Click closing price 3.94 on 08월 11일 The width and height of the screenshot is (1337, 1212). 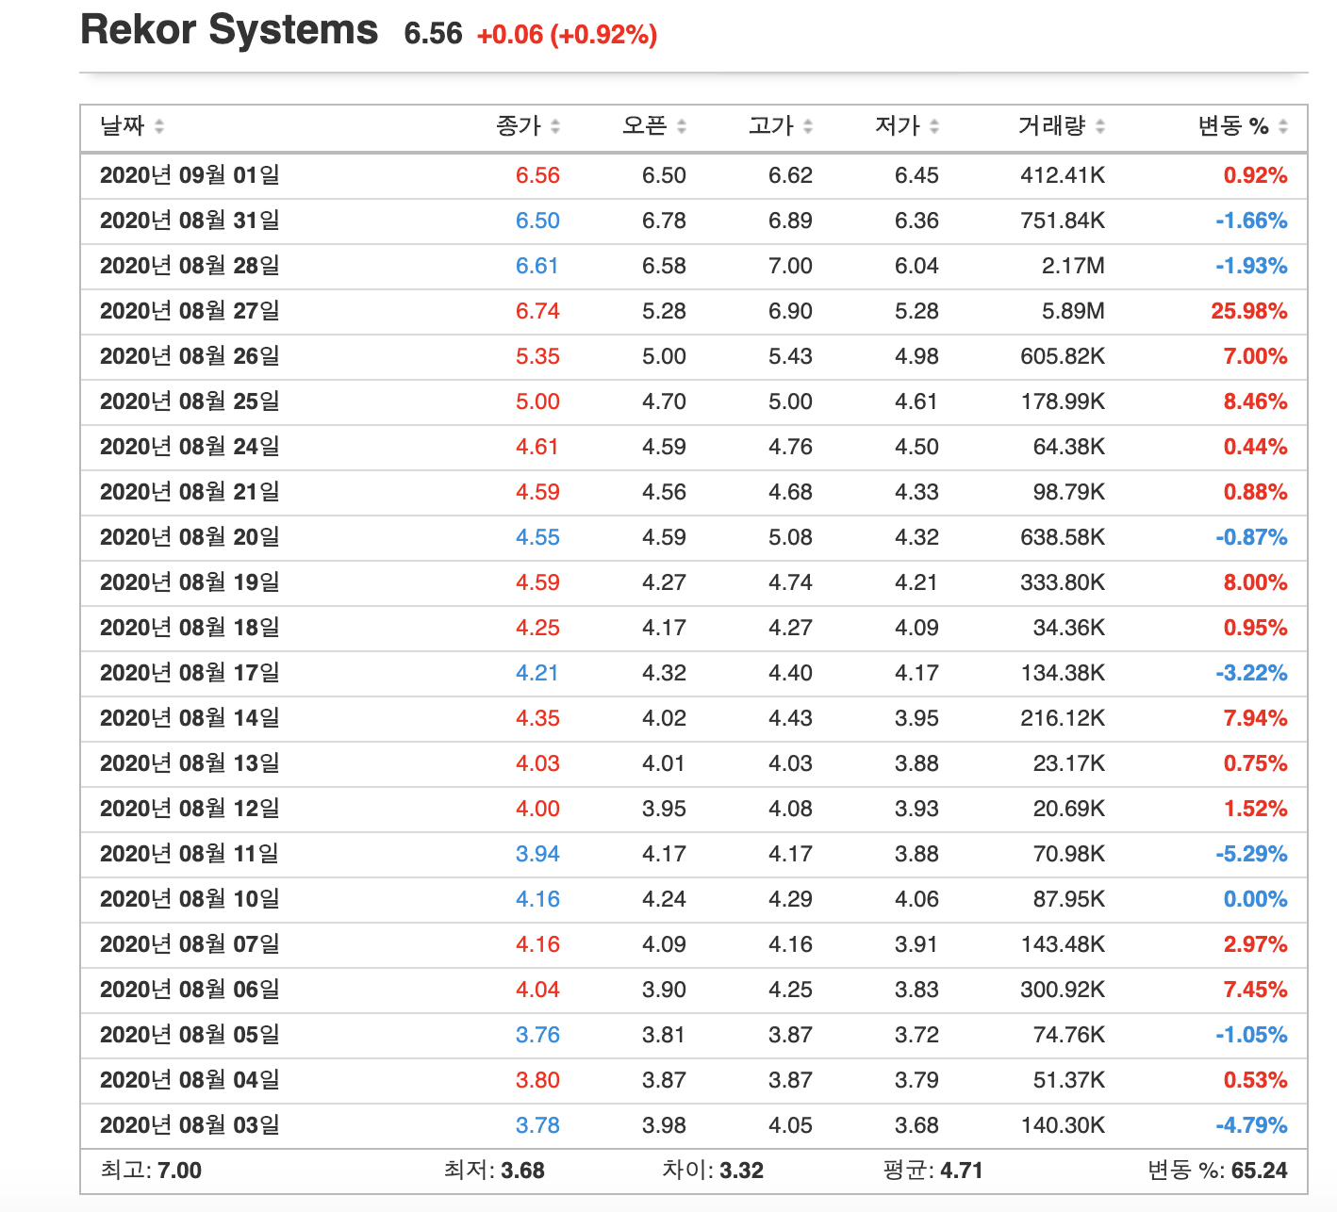coord(537,854)
